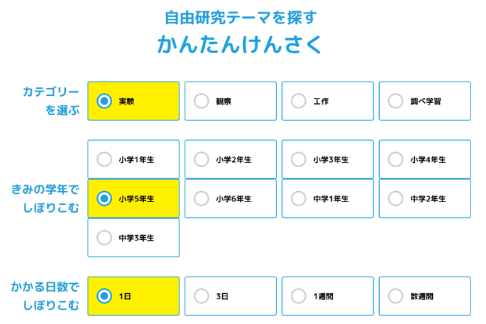This screenshot has height=324, width=486.
Task: Choose the 3日 duration option
Action: coord(202,296)
